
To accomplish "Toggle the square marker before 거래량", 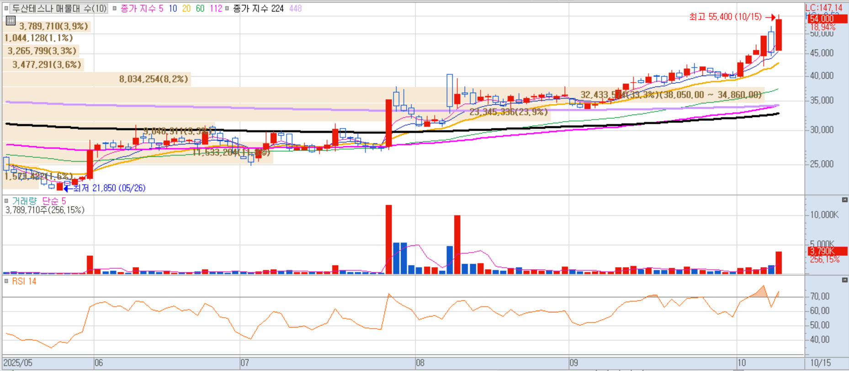I will point(6,201).
